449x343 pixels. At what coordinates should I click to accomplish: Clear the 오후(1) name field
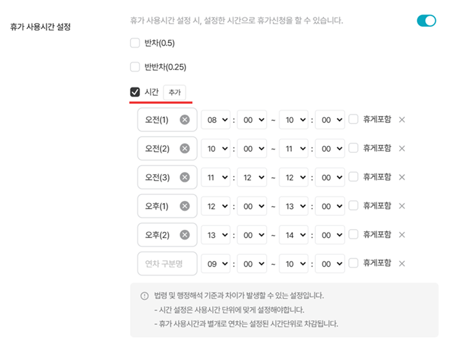pyautogui.click(x=185, y=206)
